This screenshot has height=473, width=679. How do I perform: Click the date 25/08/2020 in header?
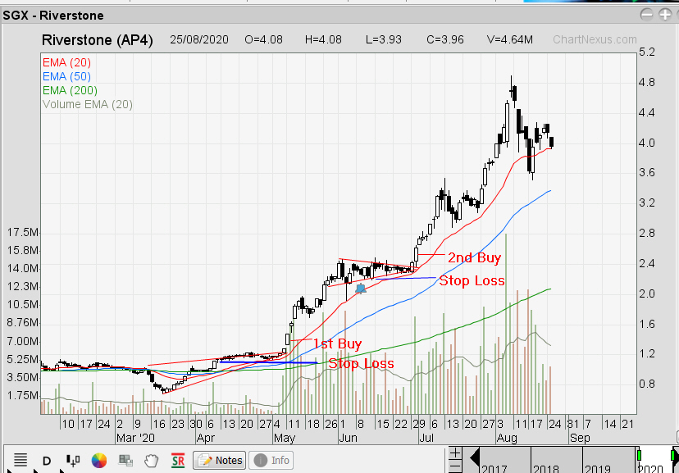(199, 40)
